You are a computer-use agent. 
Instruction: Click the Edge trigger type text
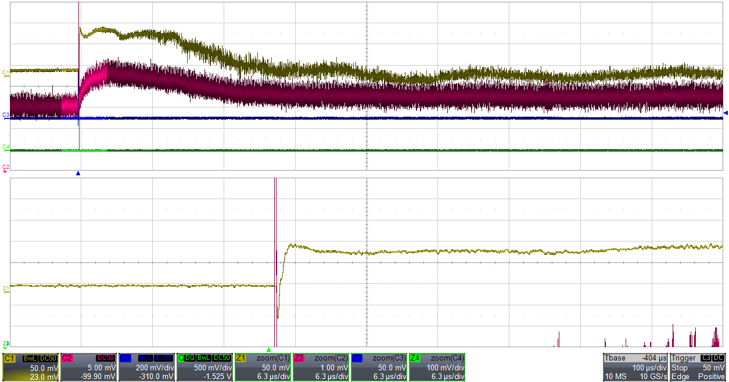679,377
